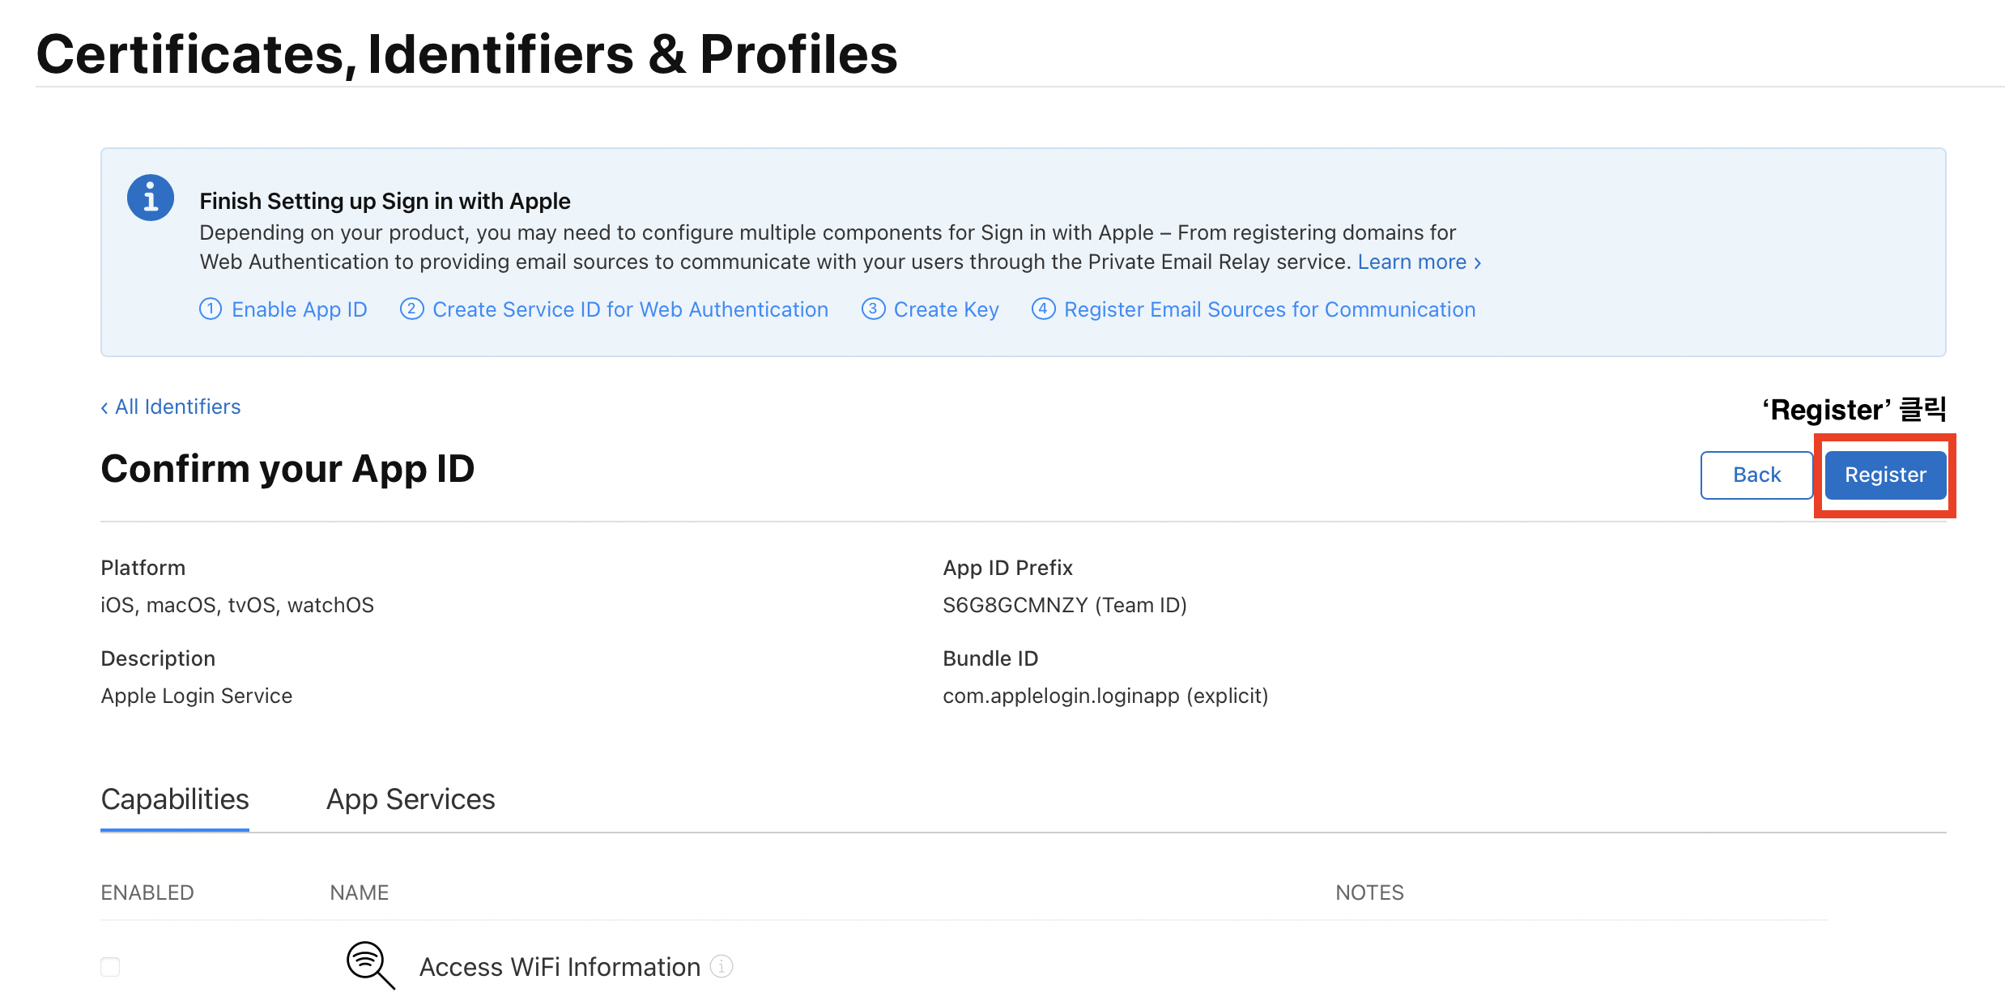
Task: Click the circled number 4 step icon
Action: [x=1043, y=309]
